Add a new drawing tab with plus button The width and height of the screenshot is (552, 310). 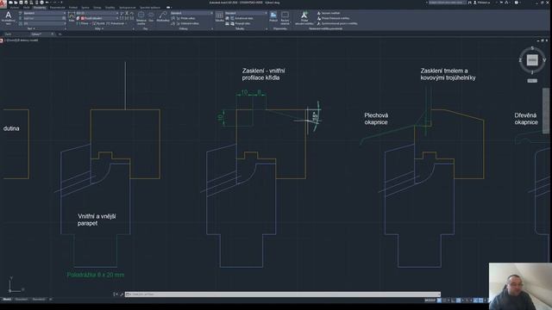(x=60, y=34)
